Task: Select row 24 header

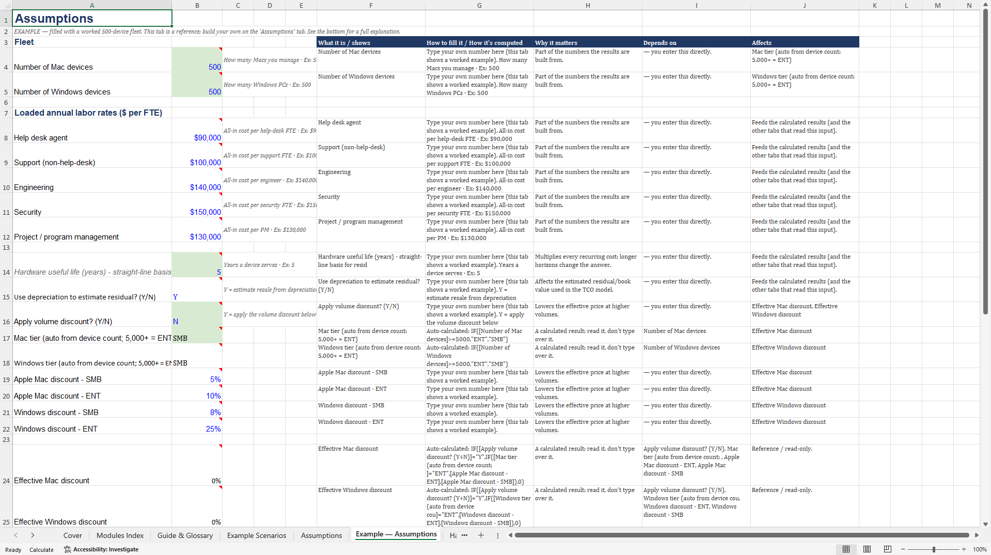Action: (x=6, y=465)
